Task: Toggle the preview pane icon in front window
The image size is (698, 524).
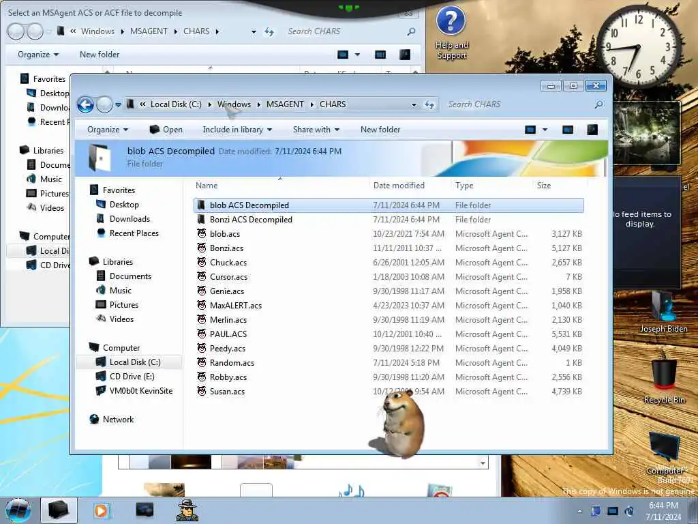Action: click(568, 130)
